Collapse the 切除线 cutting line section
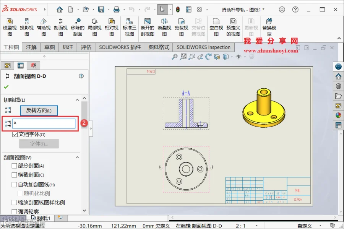The image size is (344, 229). 77,100
